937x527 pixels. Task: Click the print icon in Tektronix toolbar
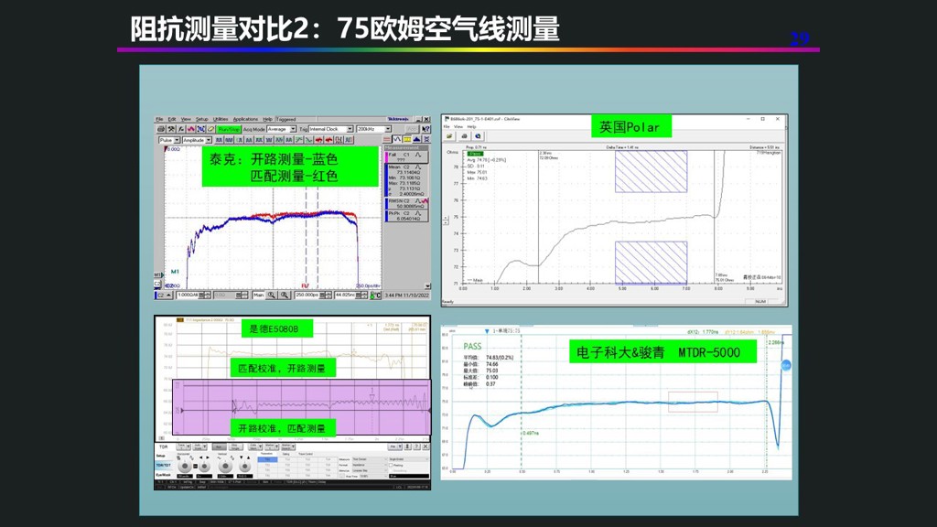(161, 129)
